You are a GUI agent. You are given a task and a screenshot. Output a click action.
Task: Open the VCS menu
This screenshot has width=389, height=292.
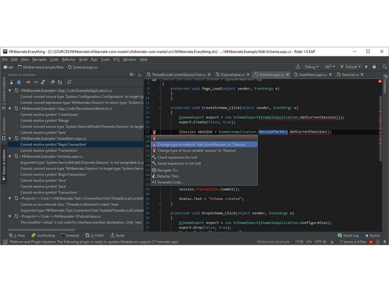116,59
